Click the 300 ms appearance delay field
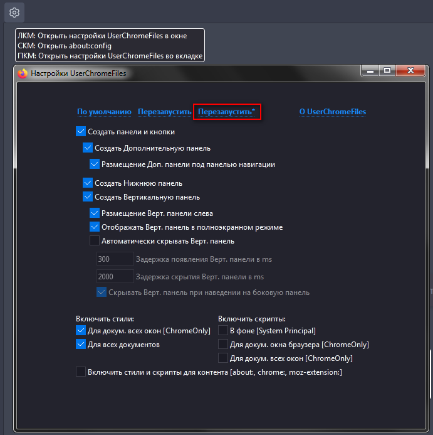The image size is (433, 435). [x=115, y=259]
